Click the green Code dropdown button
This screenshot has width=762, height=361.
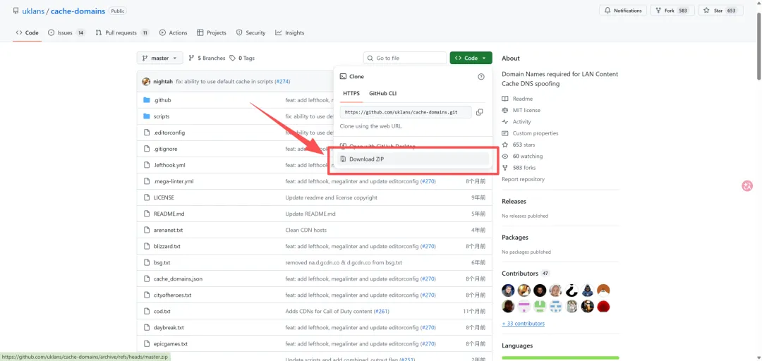tap(471, 58)
